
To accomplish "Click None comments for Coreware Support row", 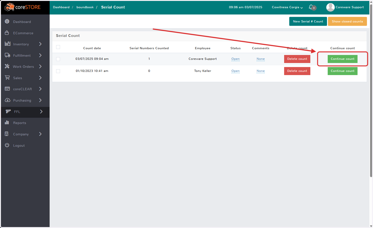I will 260,59.
